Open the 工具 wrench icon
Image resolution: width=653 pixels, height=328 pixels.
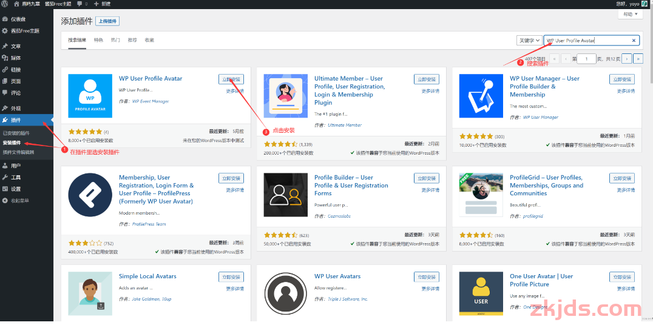point(5,177)
